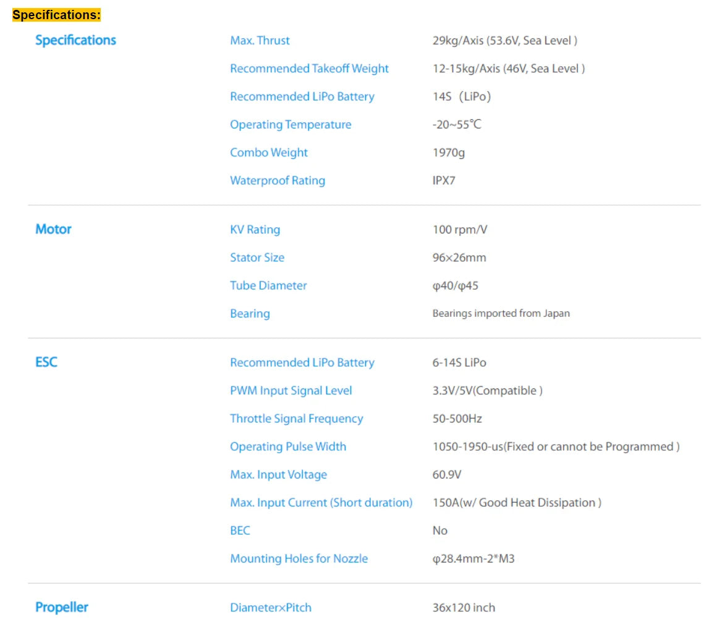Screen dimensions: 717x628
Task: Select PWM Input Signal Level label
Action: pos(291,390)
